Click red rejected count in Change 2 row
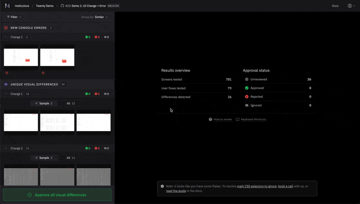Viewport: 360px width, 204px height. coord(97,148)
